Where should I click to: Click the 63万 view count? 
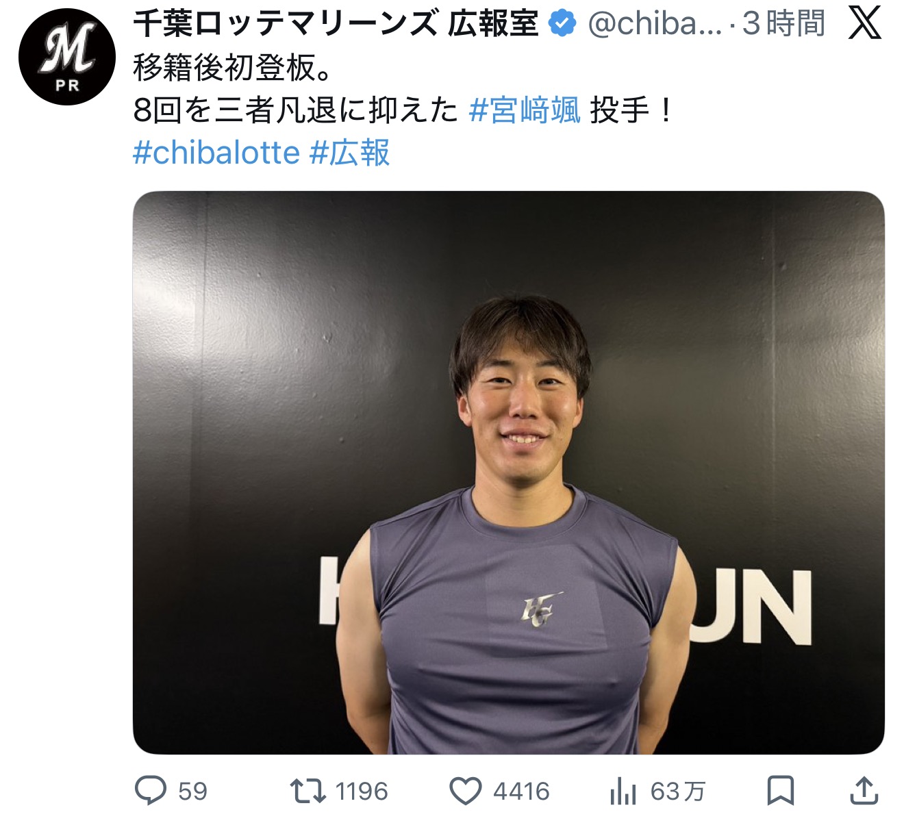pos(677,792)
